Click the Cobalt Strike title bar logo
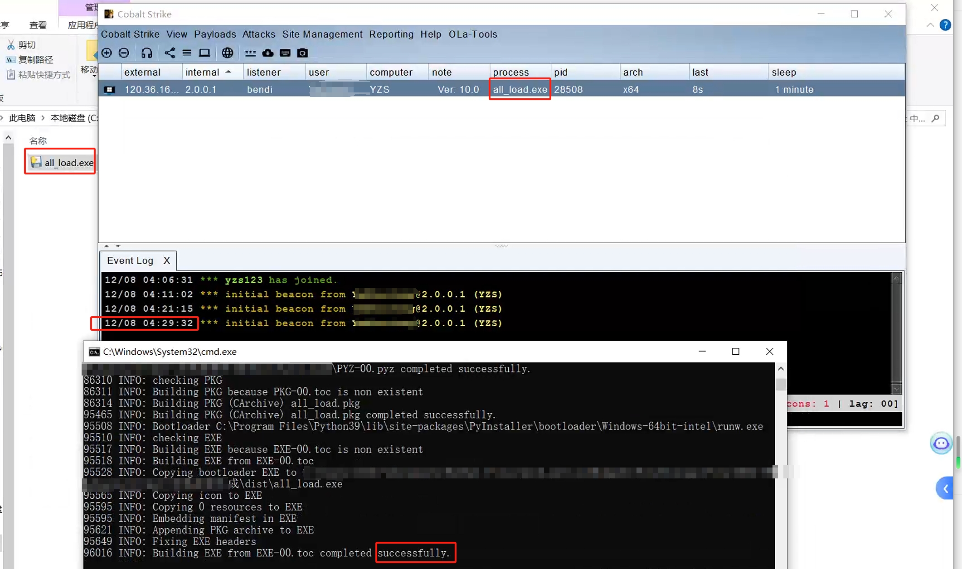The image size is (962, 569). point(109,14)
